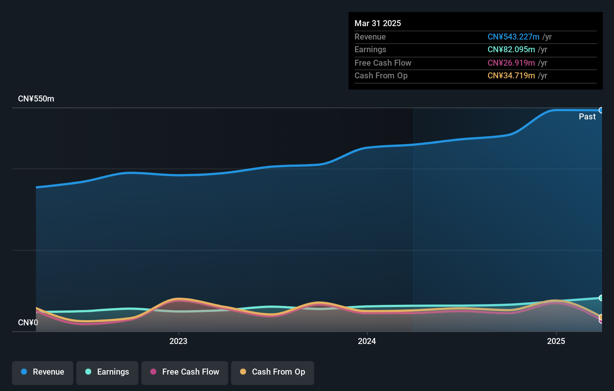Click the Revenue end-point marker on chart
This screenshot has height=391, width=614.
601,110
